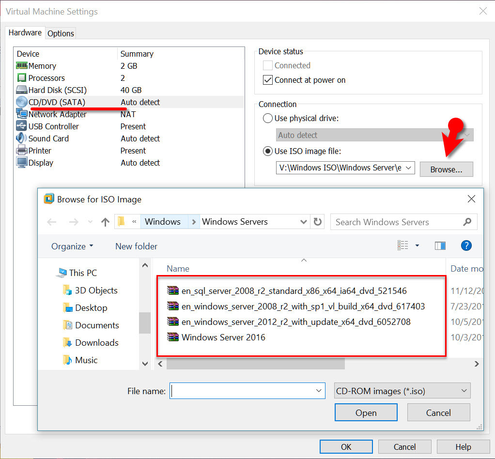Select Use physical drive radio button
The image size is (495, 459).
coord(267,118)
